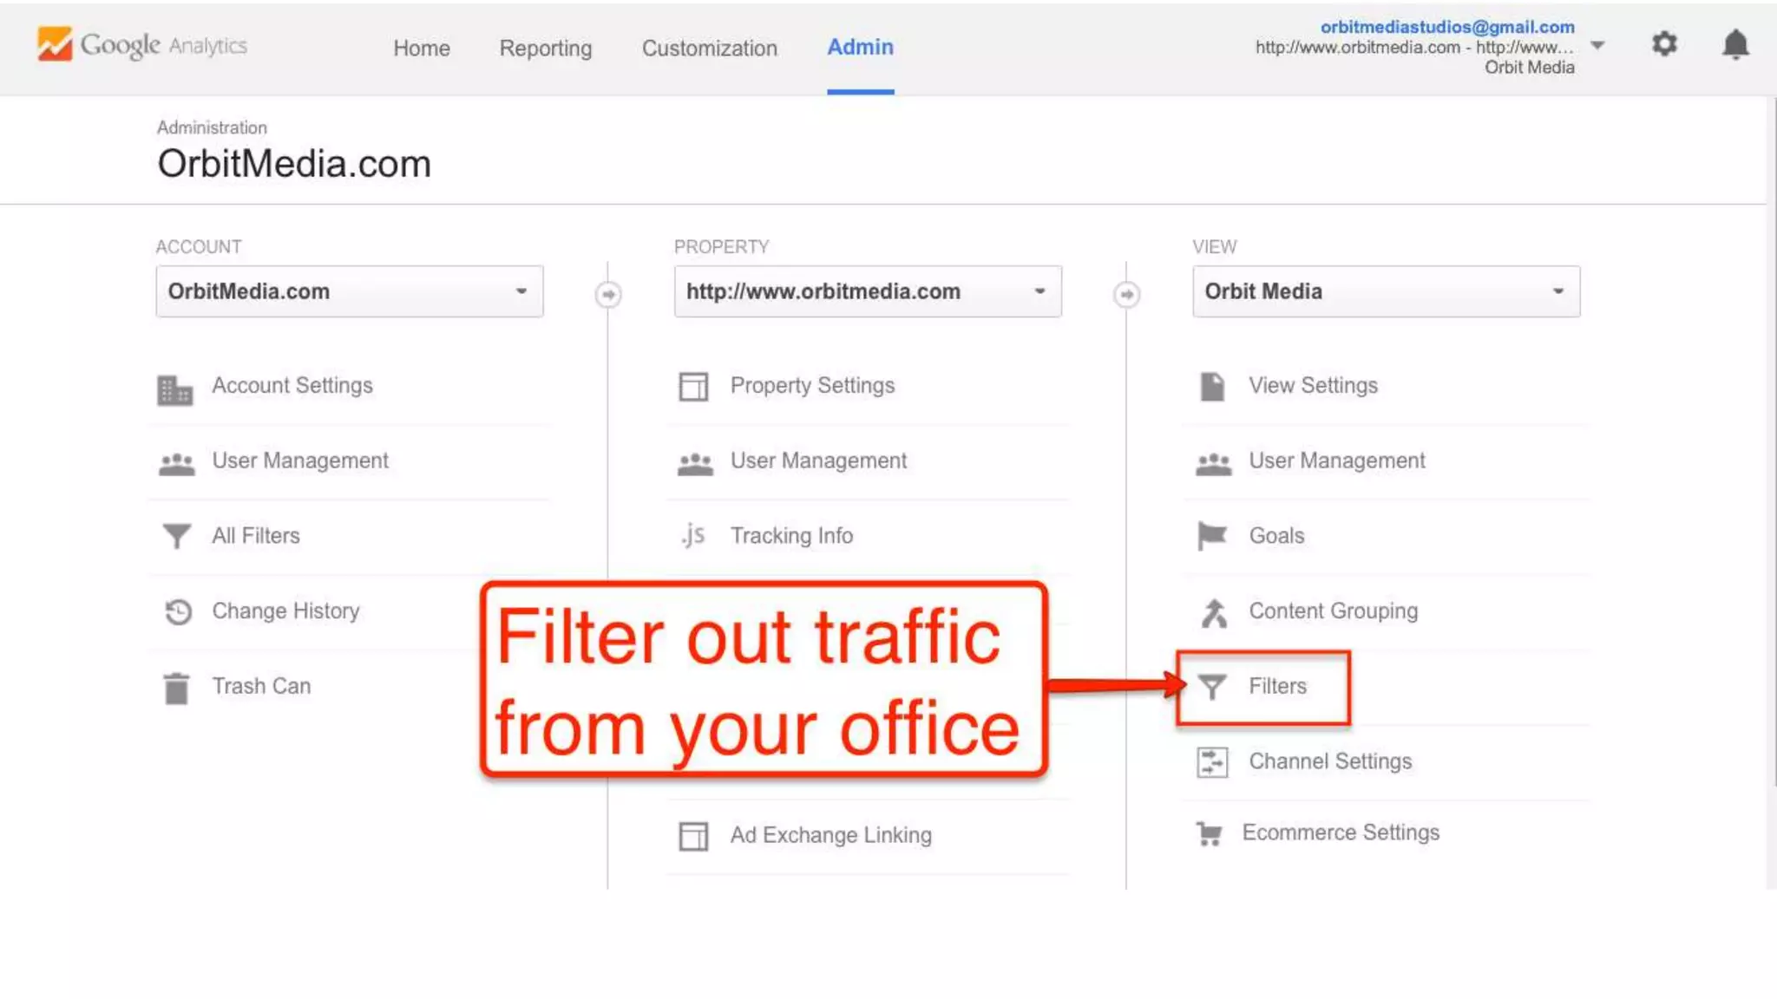
Task: Open the Property dropdown selector
Action: (867, 291)
